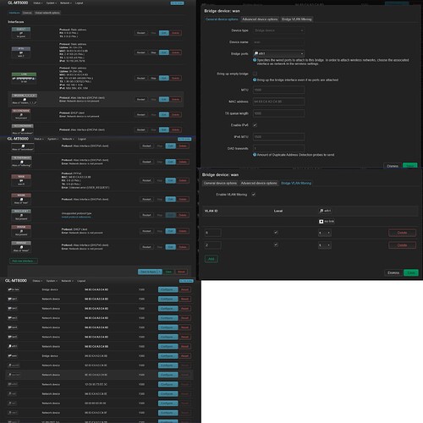Click the eth1 port icon in Bridge ports field
The height and width of the screenshot is (423, 423).
(256, 53)
